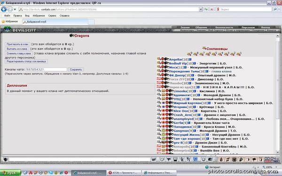Click the Stop loading X icon

[x=212, y=9]
